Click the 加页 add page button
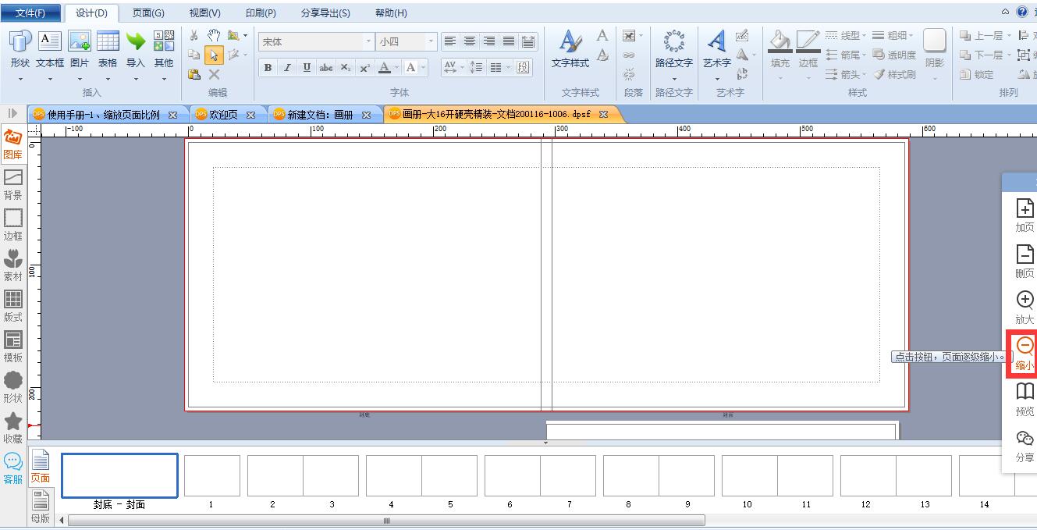 click(x=1025, y=215)
